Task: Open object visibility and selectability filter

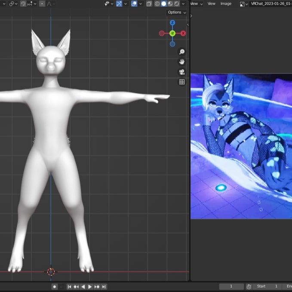Action: pos(109,4)
